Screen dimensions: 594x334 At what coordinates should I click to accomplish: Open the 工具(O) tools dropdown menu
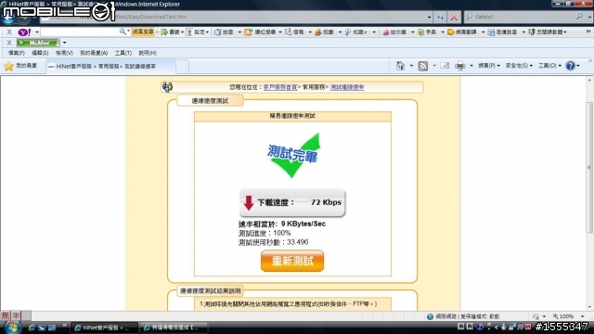point(549,66)
